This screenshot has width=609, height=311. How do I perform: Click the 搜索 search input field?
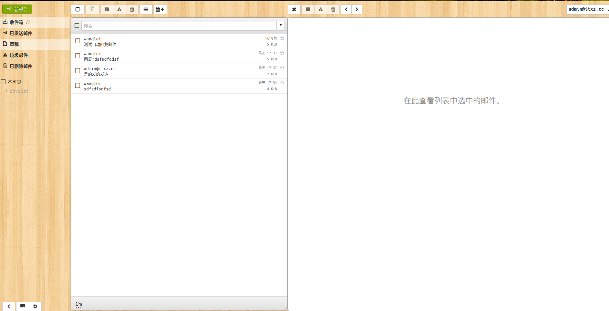point(179,26)
